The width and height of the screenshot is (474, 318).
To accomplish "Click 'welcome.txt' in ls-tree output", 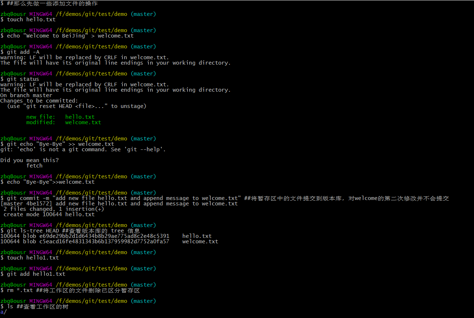I will tap(200, 241).
